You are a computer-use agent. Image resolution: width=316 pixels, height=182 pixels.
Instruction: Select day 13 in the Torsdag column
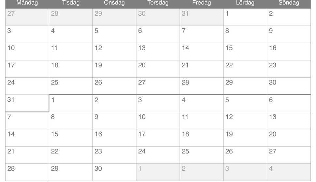tap(158, 51)
